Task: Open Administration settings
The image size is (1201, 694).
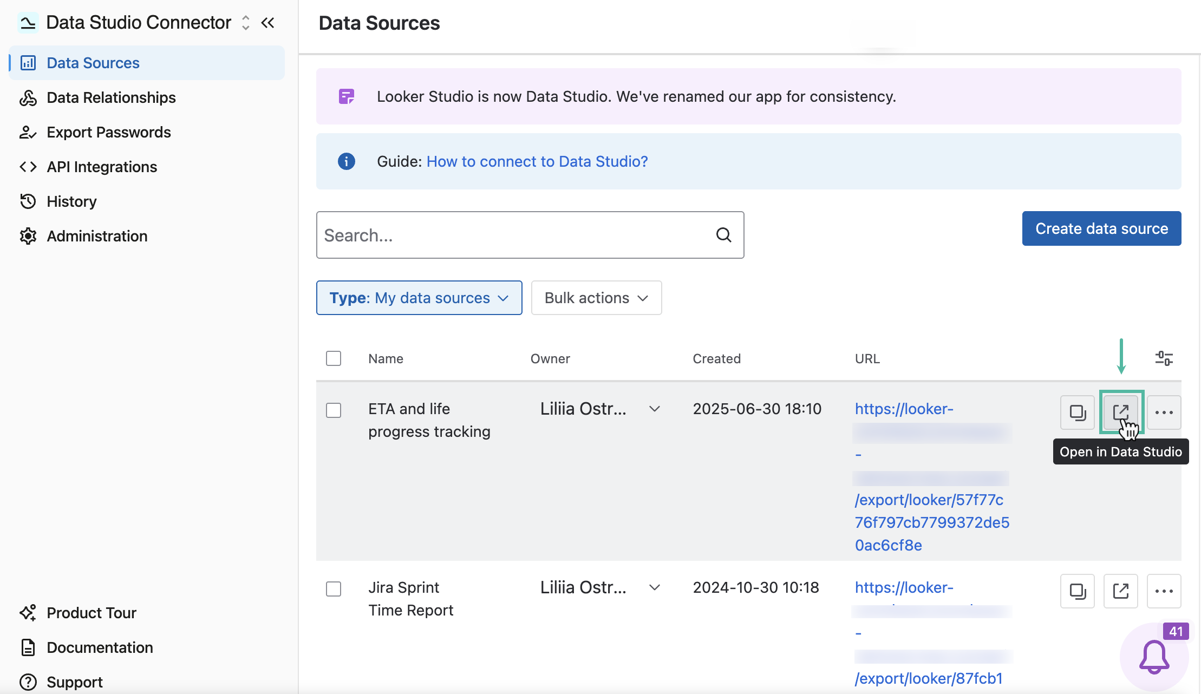Action: (x=97, y=236)
